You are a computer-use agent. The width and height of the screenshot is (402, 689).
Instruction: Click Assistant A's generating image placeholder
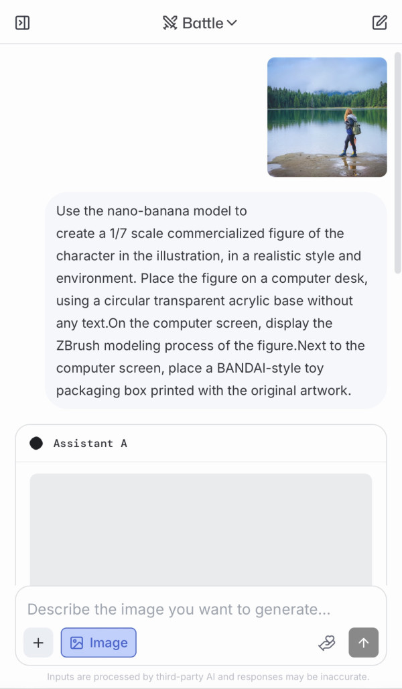click(201, 529)
